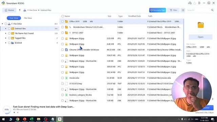Viewport: 217px width, 122px height.
Task: Click large folder preview thumbnail
Action: coord(201,25)
